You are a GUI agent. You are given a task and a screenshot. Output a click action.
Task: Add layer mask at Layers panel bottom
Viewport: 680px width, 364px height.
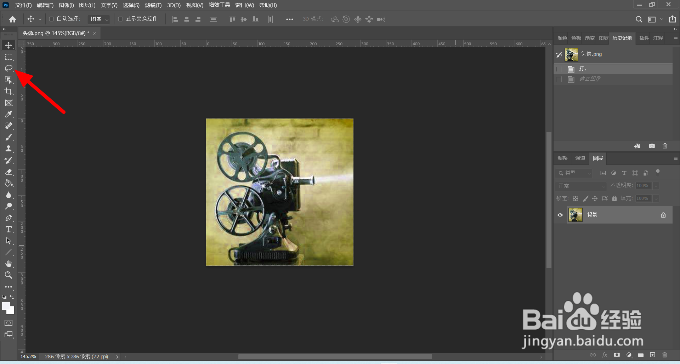[x=617, y=355]
